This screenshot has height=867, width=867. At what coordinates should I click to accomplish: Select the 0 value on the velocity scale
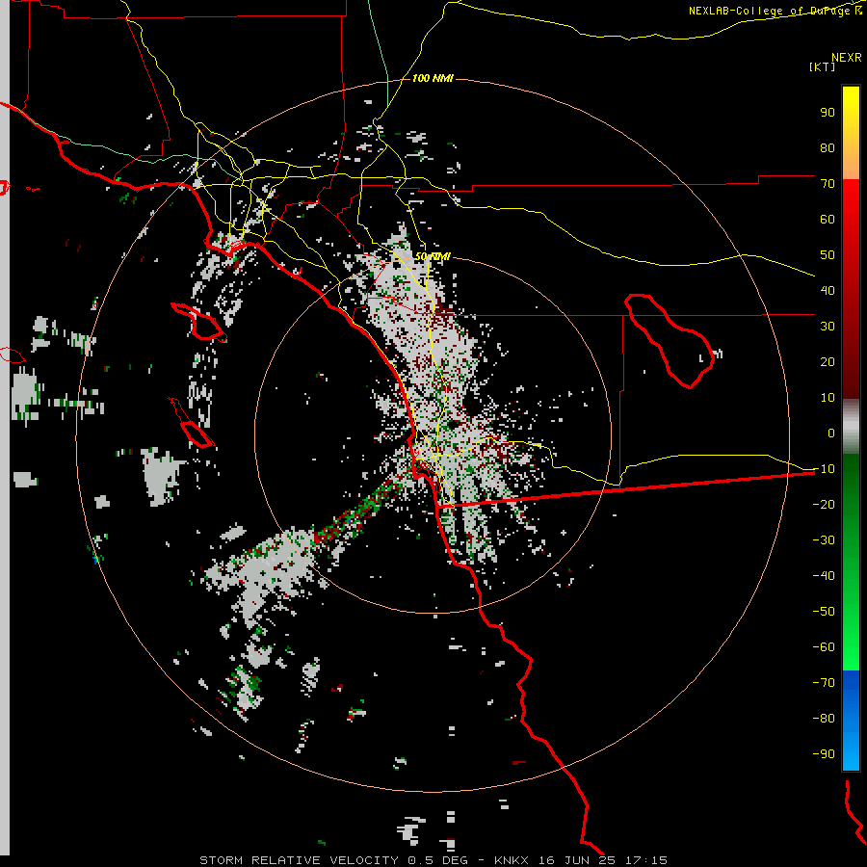pyautogui.click(x=831, y=433)
